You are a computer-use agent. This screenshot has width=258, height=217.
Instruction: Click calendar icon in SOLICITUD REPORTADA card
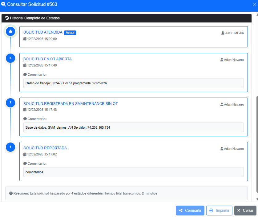click(25, 154)
